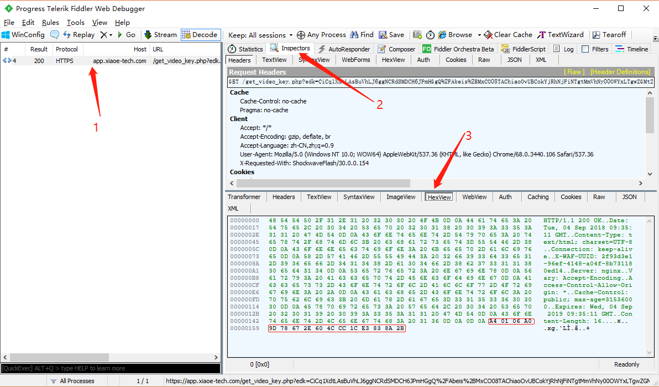Open the Filters tab
Viewport: 659px width, 387px height.
(x=595, y=49)
